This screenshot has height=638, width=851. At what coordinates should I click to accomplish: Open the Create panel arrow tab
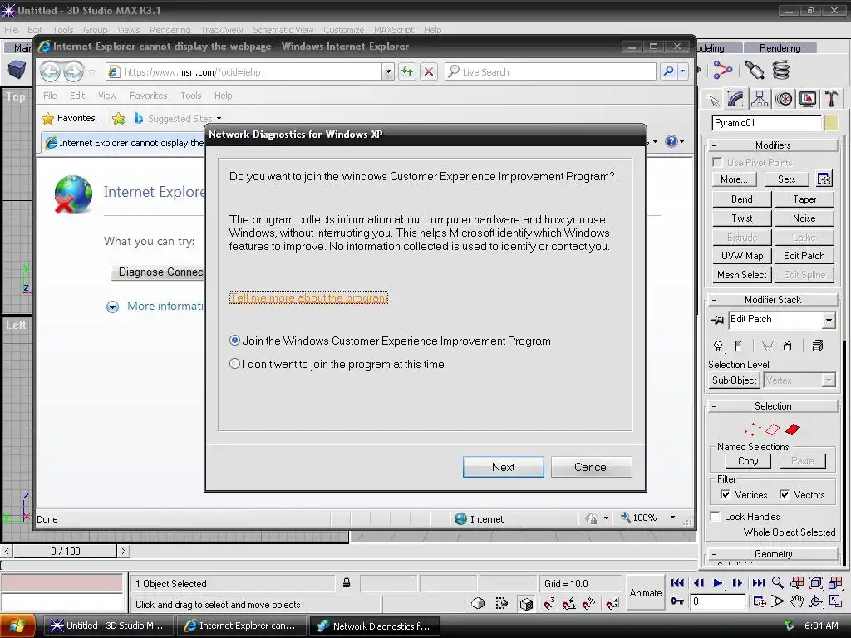pos(713,100)
